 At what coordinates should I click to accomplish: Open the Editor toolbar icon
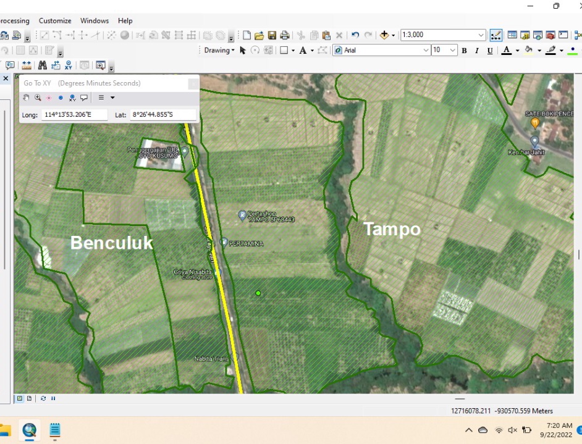click(496, 35)
